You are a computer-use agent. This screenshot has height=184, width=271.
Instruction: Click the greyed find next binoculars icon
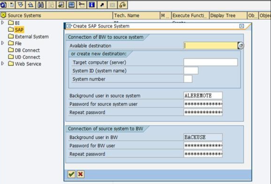(51, 5)
